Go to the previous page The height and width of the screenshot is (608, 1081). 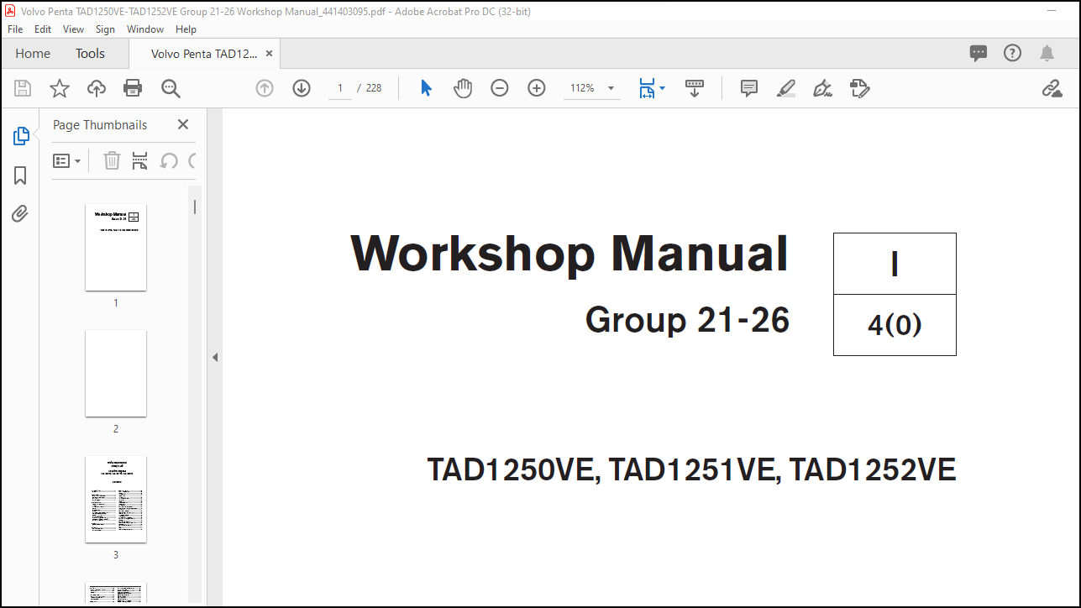click(x=265, y=88)
